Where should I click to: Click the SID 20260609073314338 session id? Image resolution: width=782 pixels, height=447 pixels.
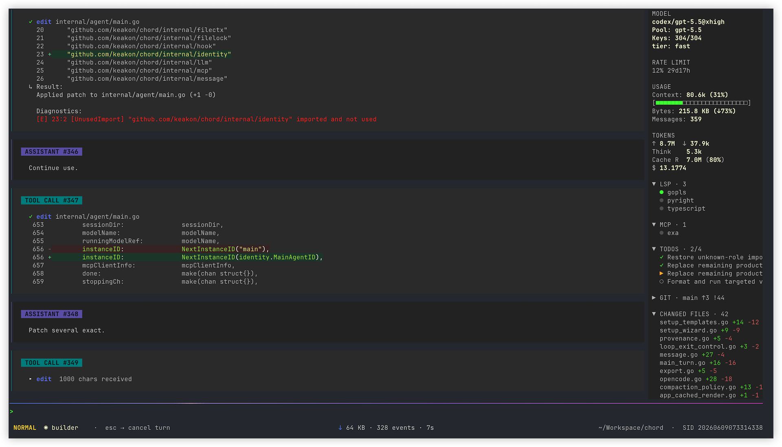pyautogui.click(x=723, y=427)
